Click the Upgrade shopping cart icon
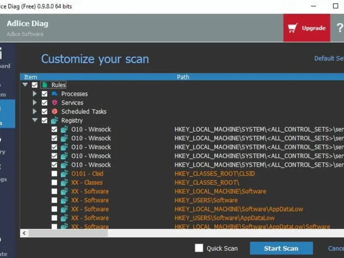This screenshot has height=258, width=344. 293,28
